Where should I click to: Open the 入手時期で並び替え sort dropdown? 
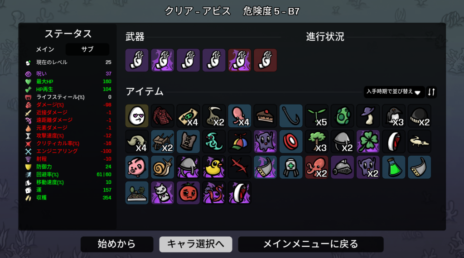pyautogui.click(x=394, y=92)
